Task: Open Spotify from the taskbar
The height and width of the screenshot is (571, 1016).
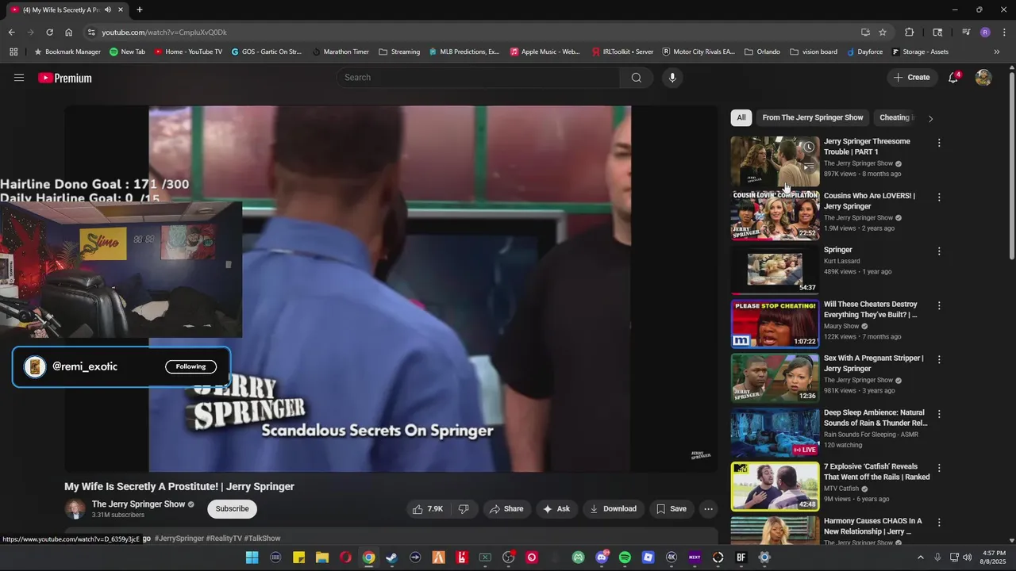Action: (625, 558)
